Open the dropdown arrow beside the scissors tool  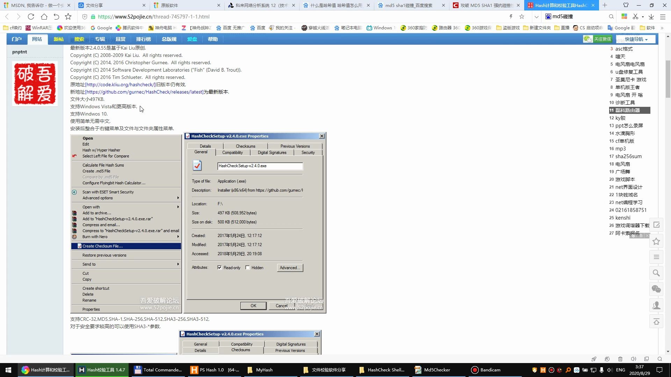coord(643,17)
